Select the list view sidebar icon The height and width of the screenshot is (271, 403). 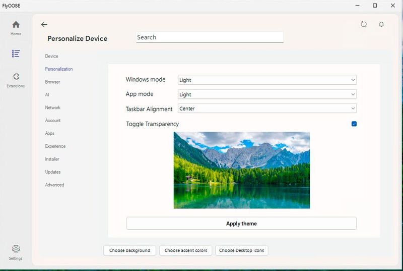(16, 53)
